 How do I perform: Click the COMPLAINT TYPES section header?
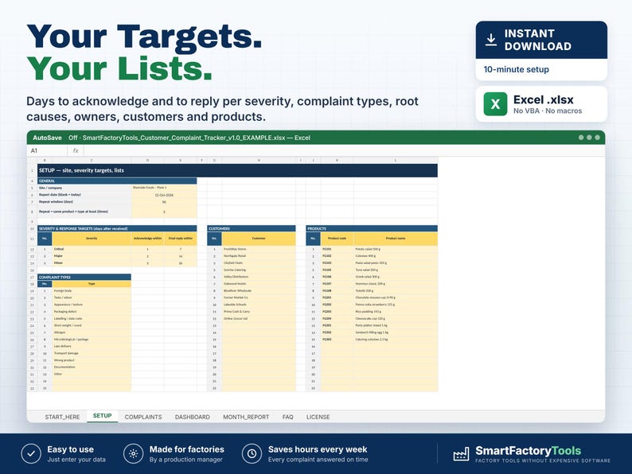coord(84,277)
